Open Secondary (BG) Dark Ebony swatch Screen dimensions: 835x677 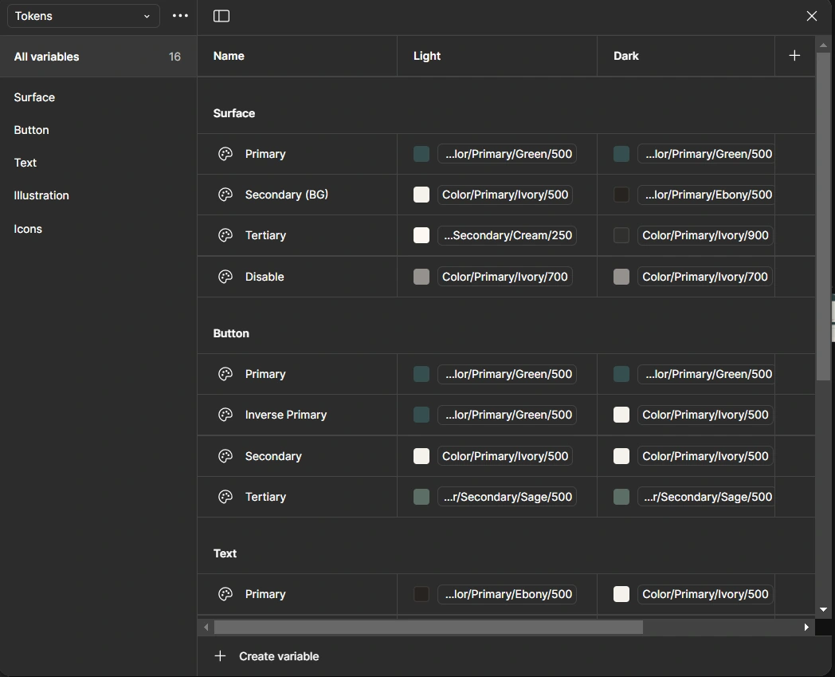[621, 195]
